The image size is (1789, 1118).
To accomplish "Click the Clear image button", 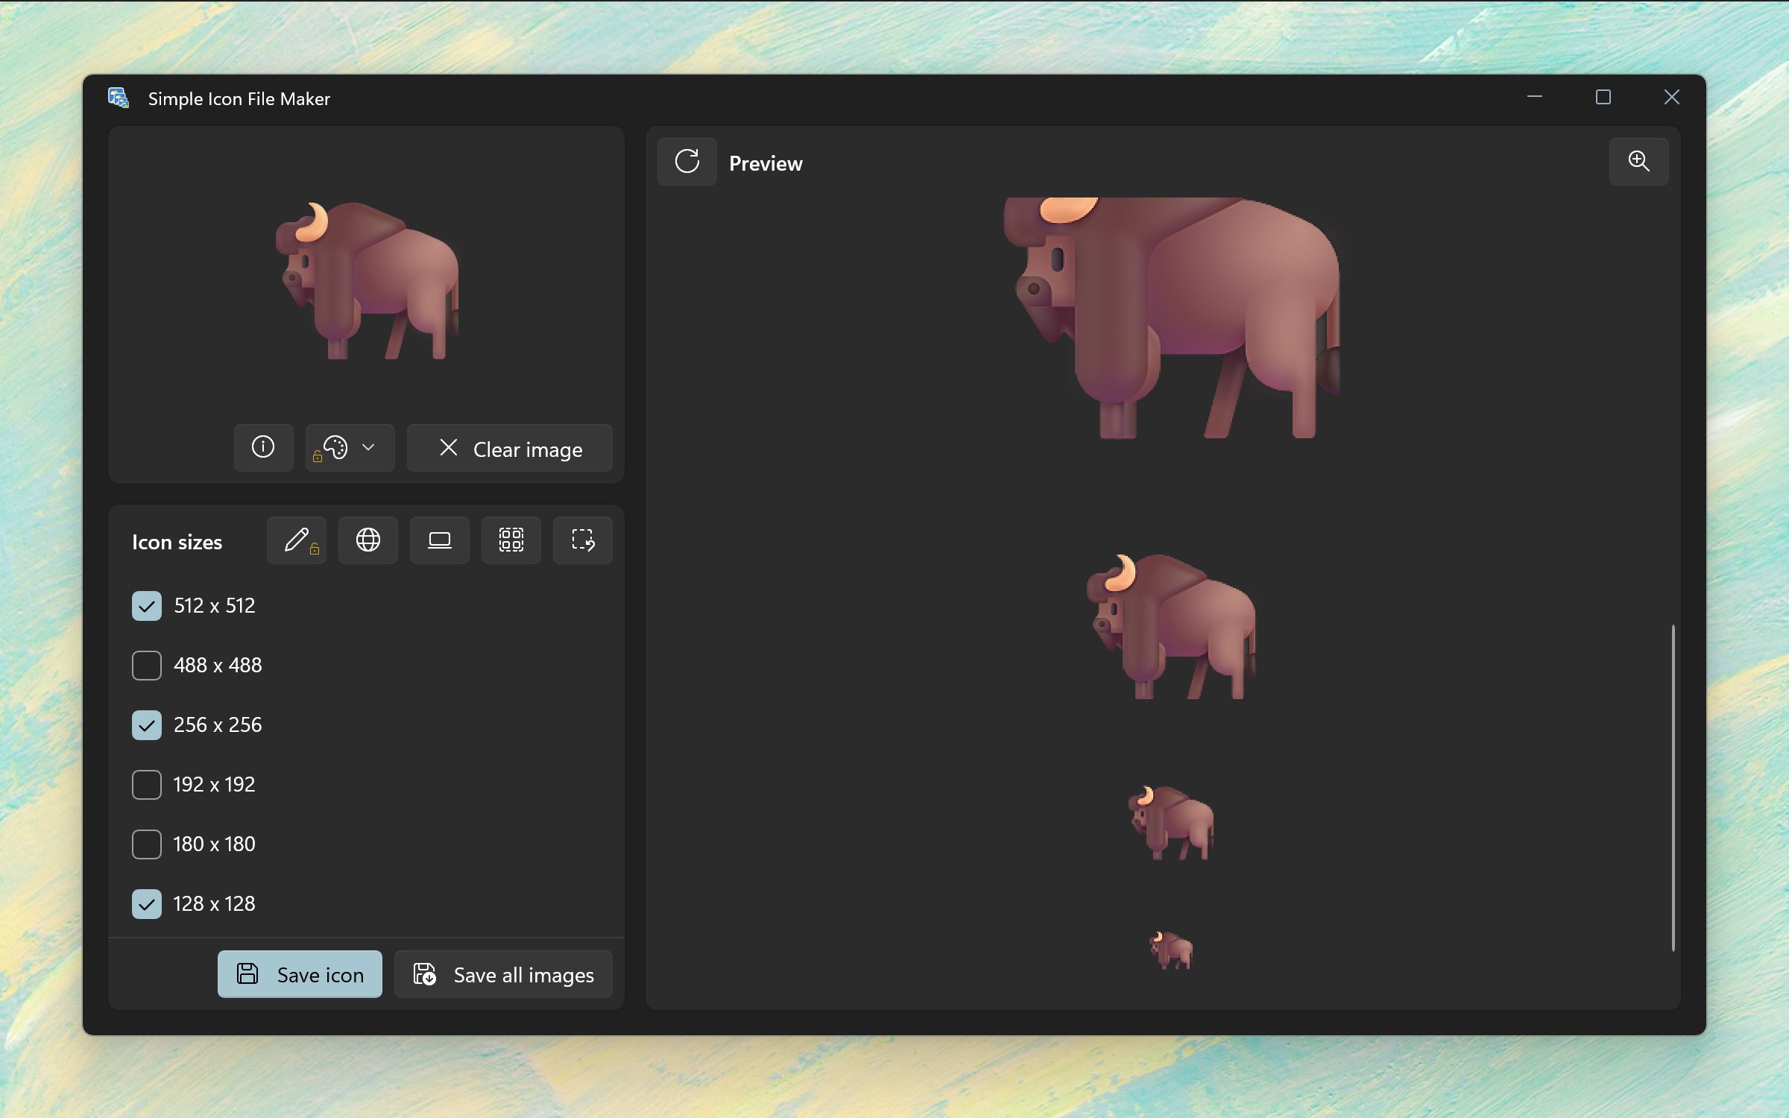I will coord(510,448).
